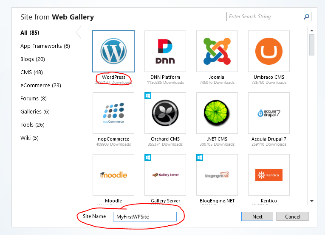325x235 pixels.
Task: Click the BlogEngine.NET label text
Action: click(x=217, y=201)
